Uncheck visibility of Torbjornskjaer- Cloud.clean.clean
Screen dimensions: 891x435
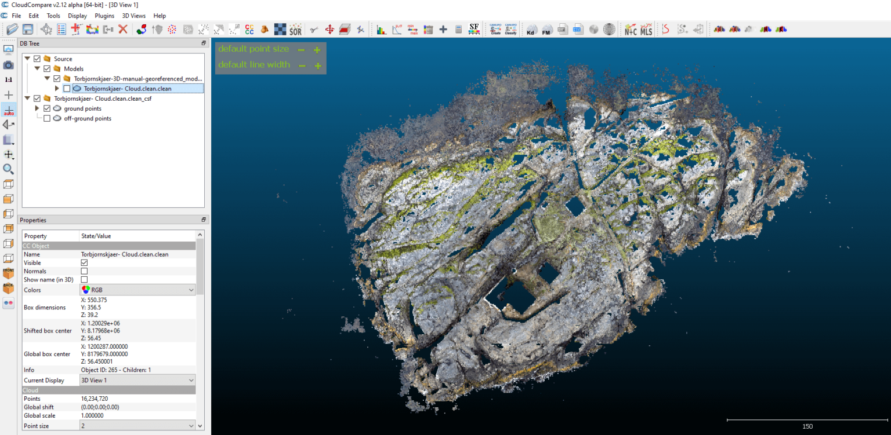(x=66, y=88)
